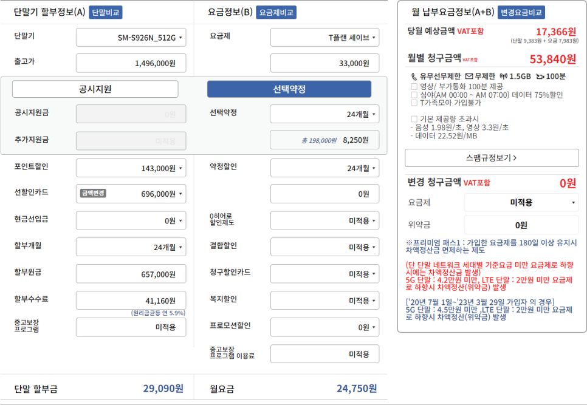
Task: Click the disabled 공시지원금 0원 field
Action: (131, 114)
